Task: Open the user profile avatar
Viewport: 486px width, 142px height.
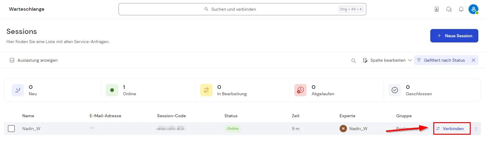Action: [473, 9]
